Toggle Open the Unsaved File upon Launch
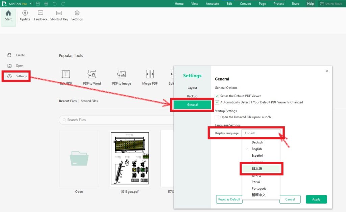Screen dimensions: 346x212 tap(217, 117)
